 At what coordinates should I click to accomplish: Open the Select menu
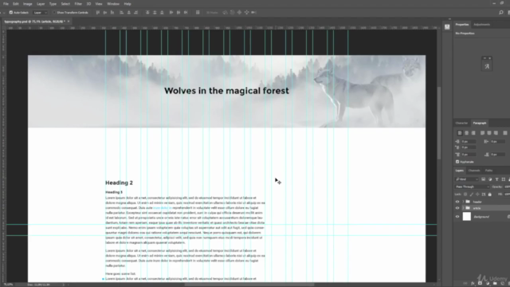click(65, 4)
